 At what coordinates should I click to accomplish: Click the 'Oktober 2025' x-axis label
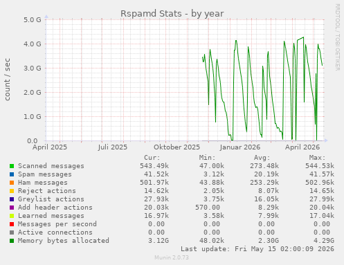click(176, 147)
